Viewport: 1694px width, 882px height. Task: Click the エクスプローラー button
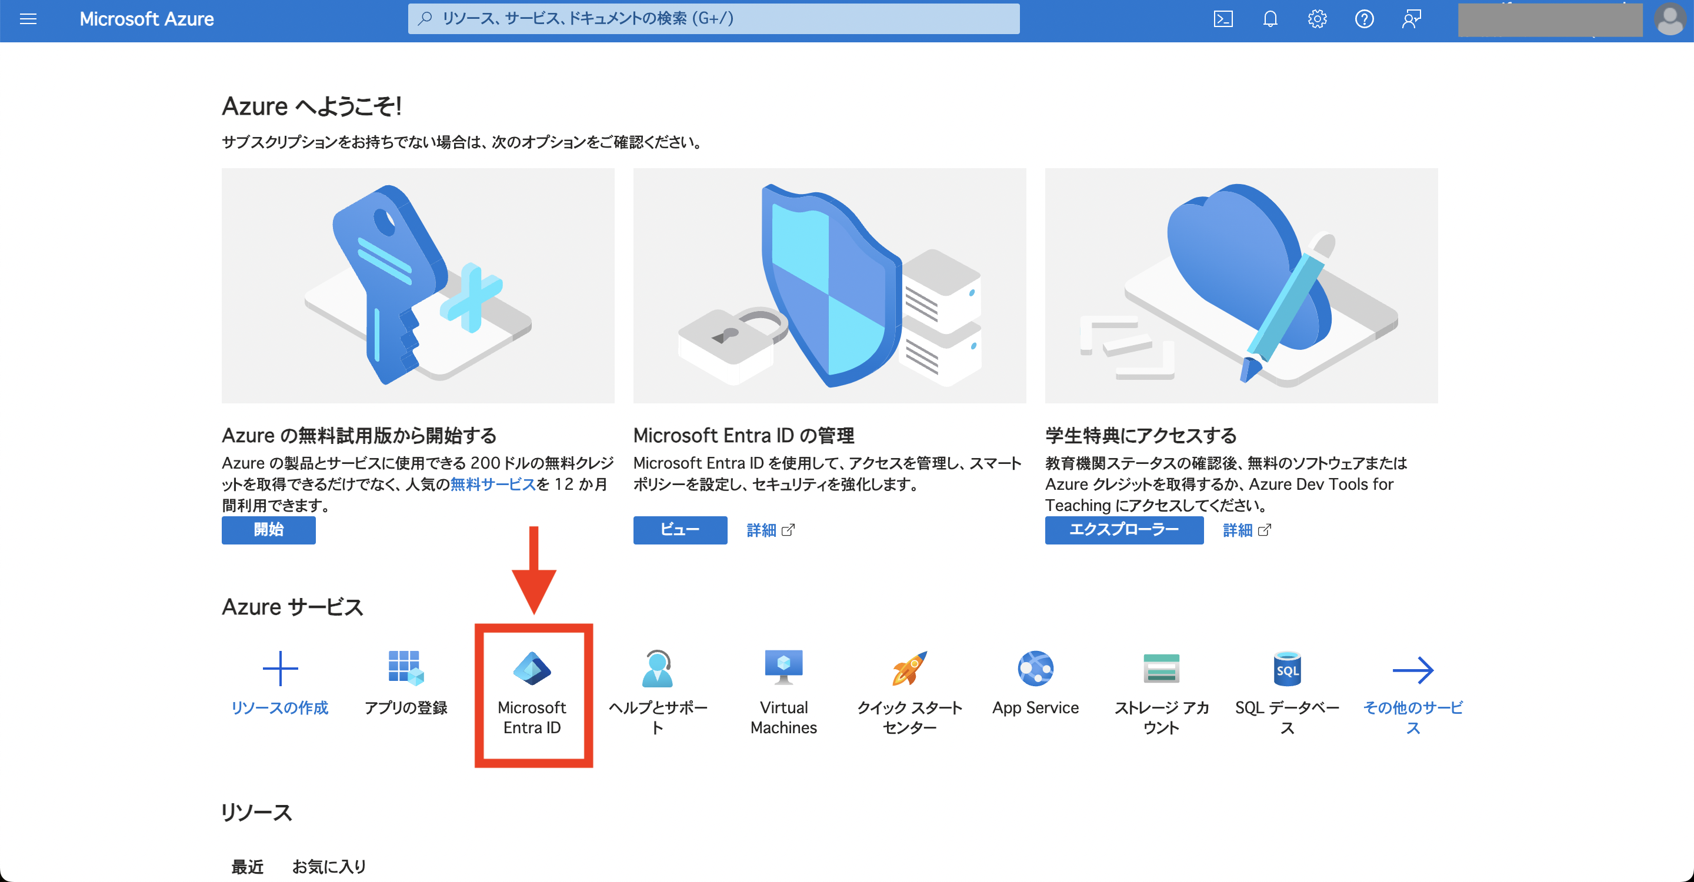pos(1124,530)
